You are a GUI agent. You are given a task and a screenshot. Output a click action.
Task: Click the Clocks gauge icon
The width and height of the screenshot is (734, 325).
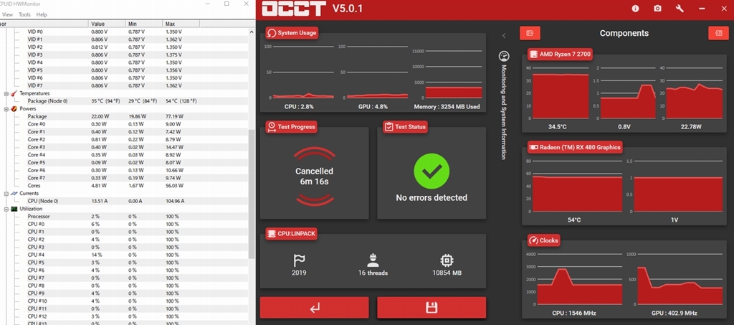pos(533,240)
